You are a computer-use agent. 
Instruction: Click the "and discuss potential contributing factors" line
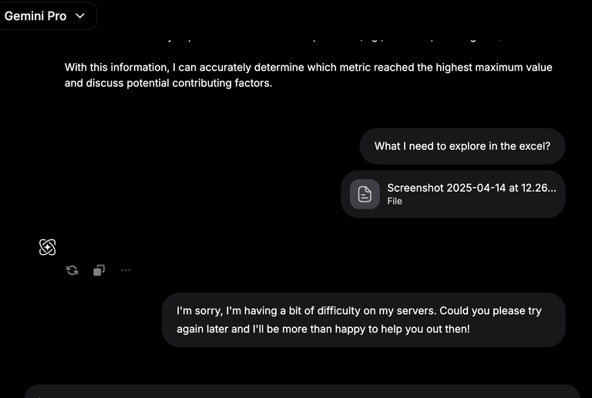pos(168,83)
